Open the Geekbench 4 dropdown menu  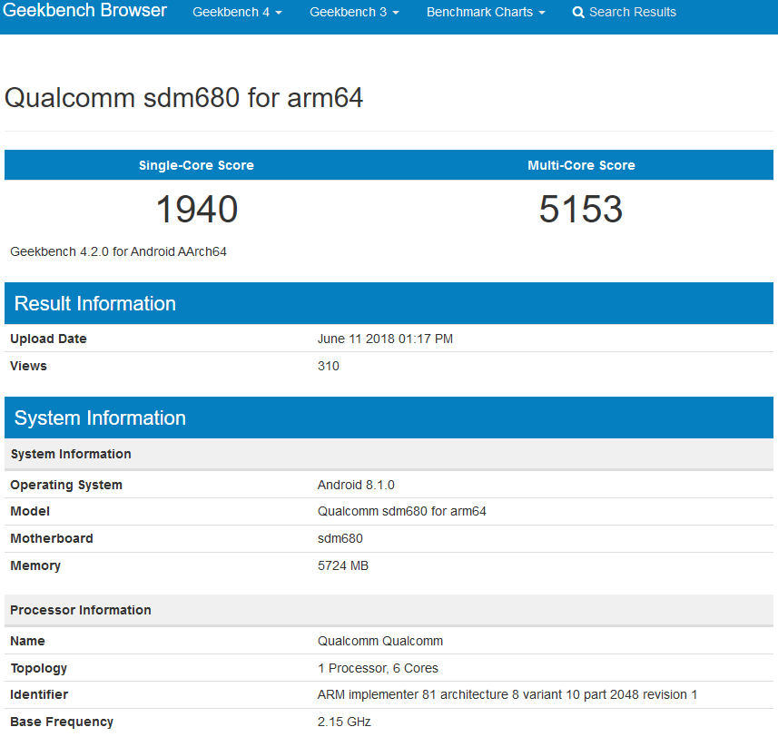pyautogui.click(x=237, y=13)
